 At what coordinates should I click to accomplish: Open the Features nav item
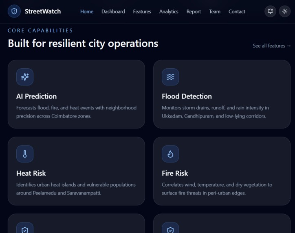(142, 11)
